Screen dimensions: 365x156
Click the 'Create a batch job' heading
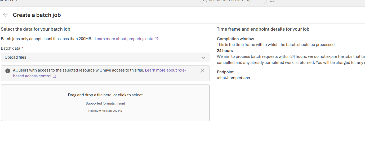[x=37, y=15]
